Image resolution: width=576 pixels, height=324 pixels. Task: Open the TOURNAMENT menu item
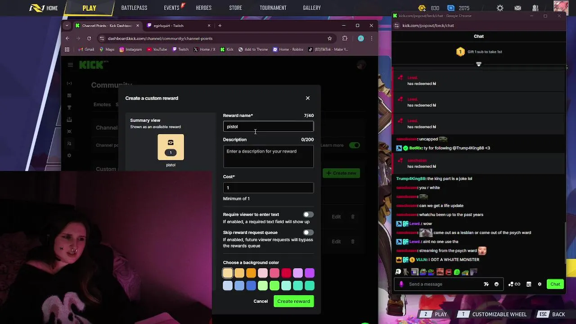(273, 8)
